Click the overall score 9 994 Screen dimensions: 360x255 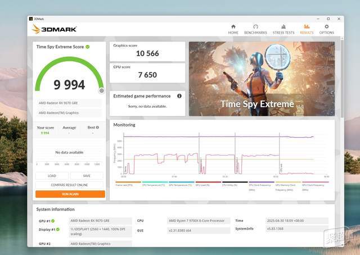tap(69, 85)
